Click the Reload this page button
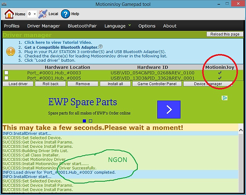Image resolution: width=246 pixels, height=195 pixels. click(224, 34)
